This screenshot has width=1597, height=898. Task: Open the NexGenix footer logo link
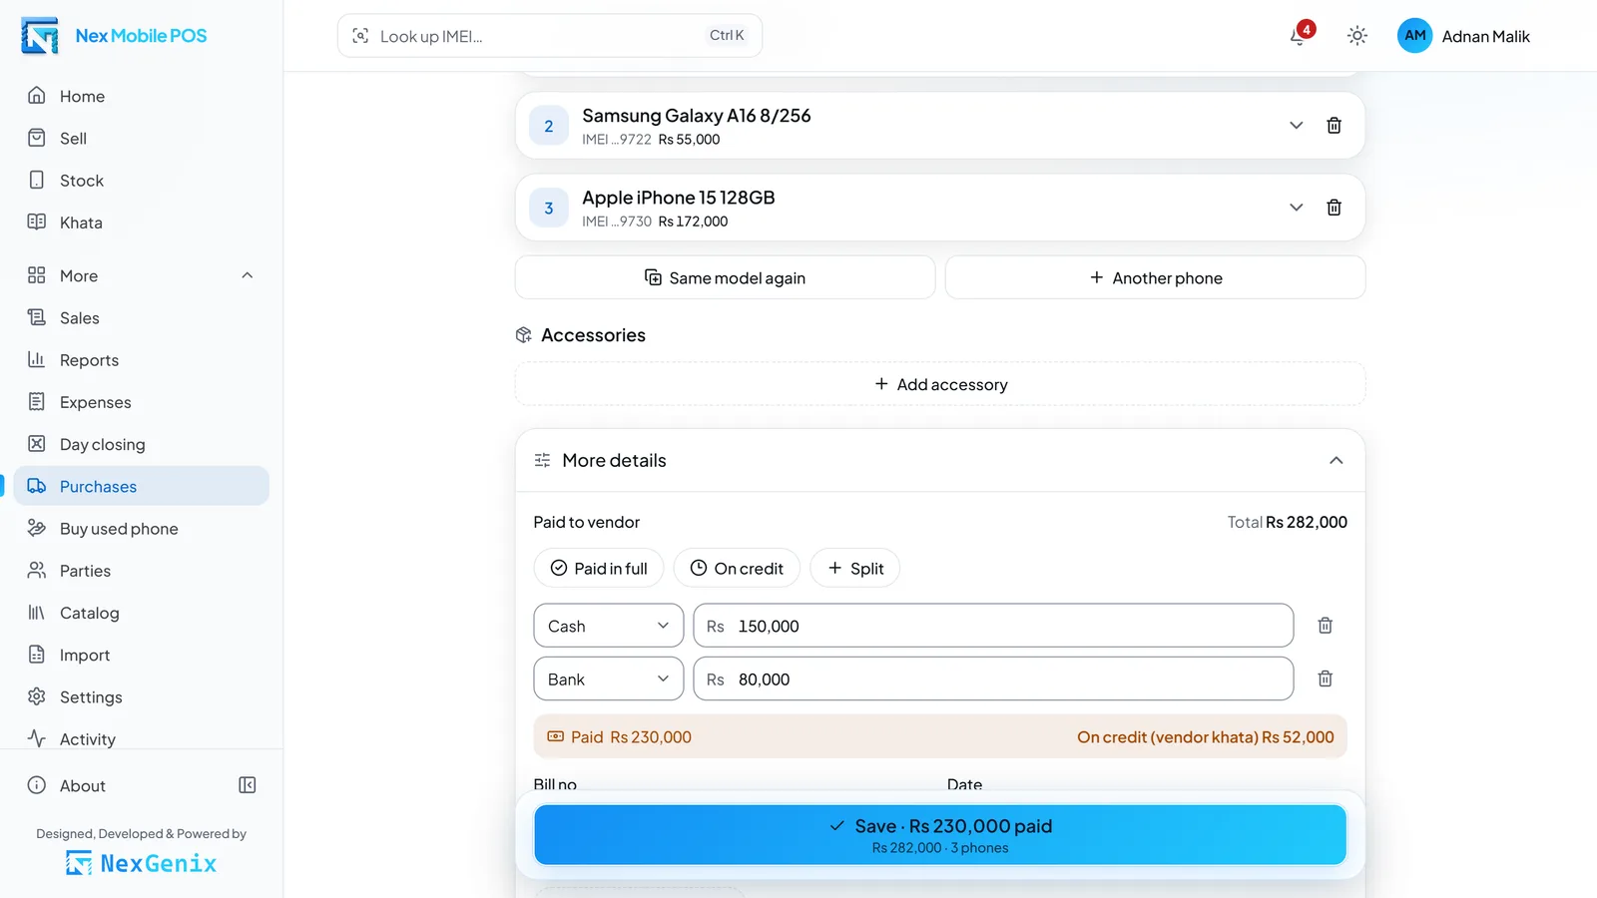141,863
